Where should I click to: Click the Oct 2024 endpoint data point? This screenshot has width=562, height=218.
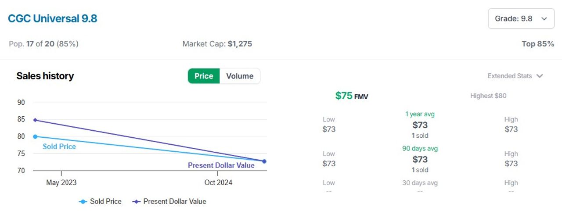point(264,161)
